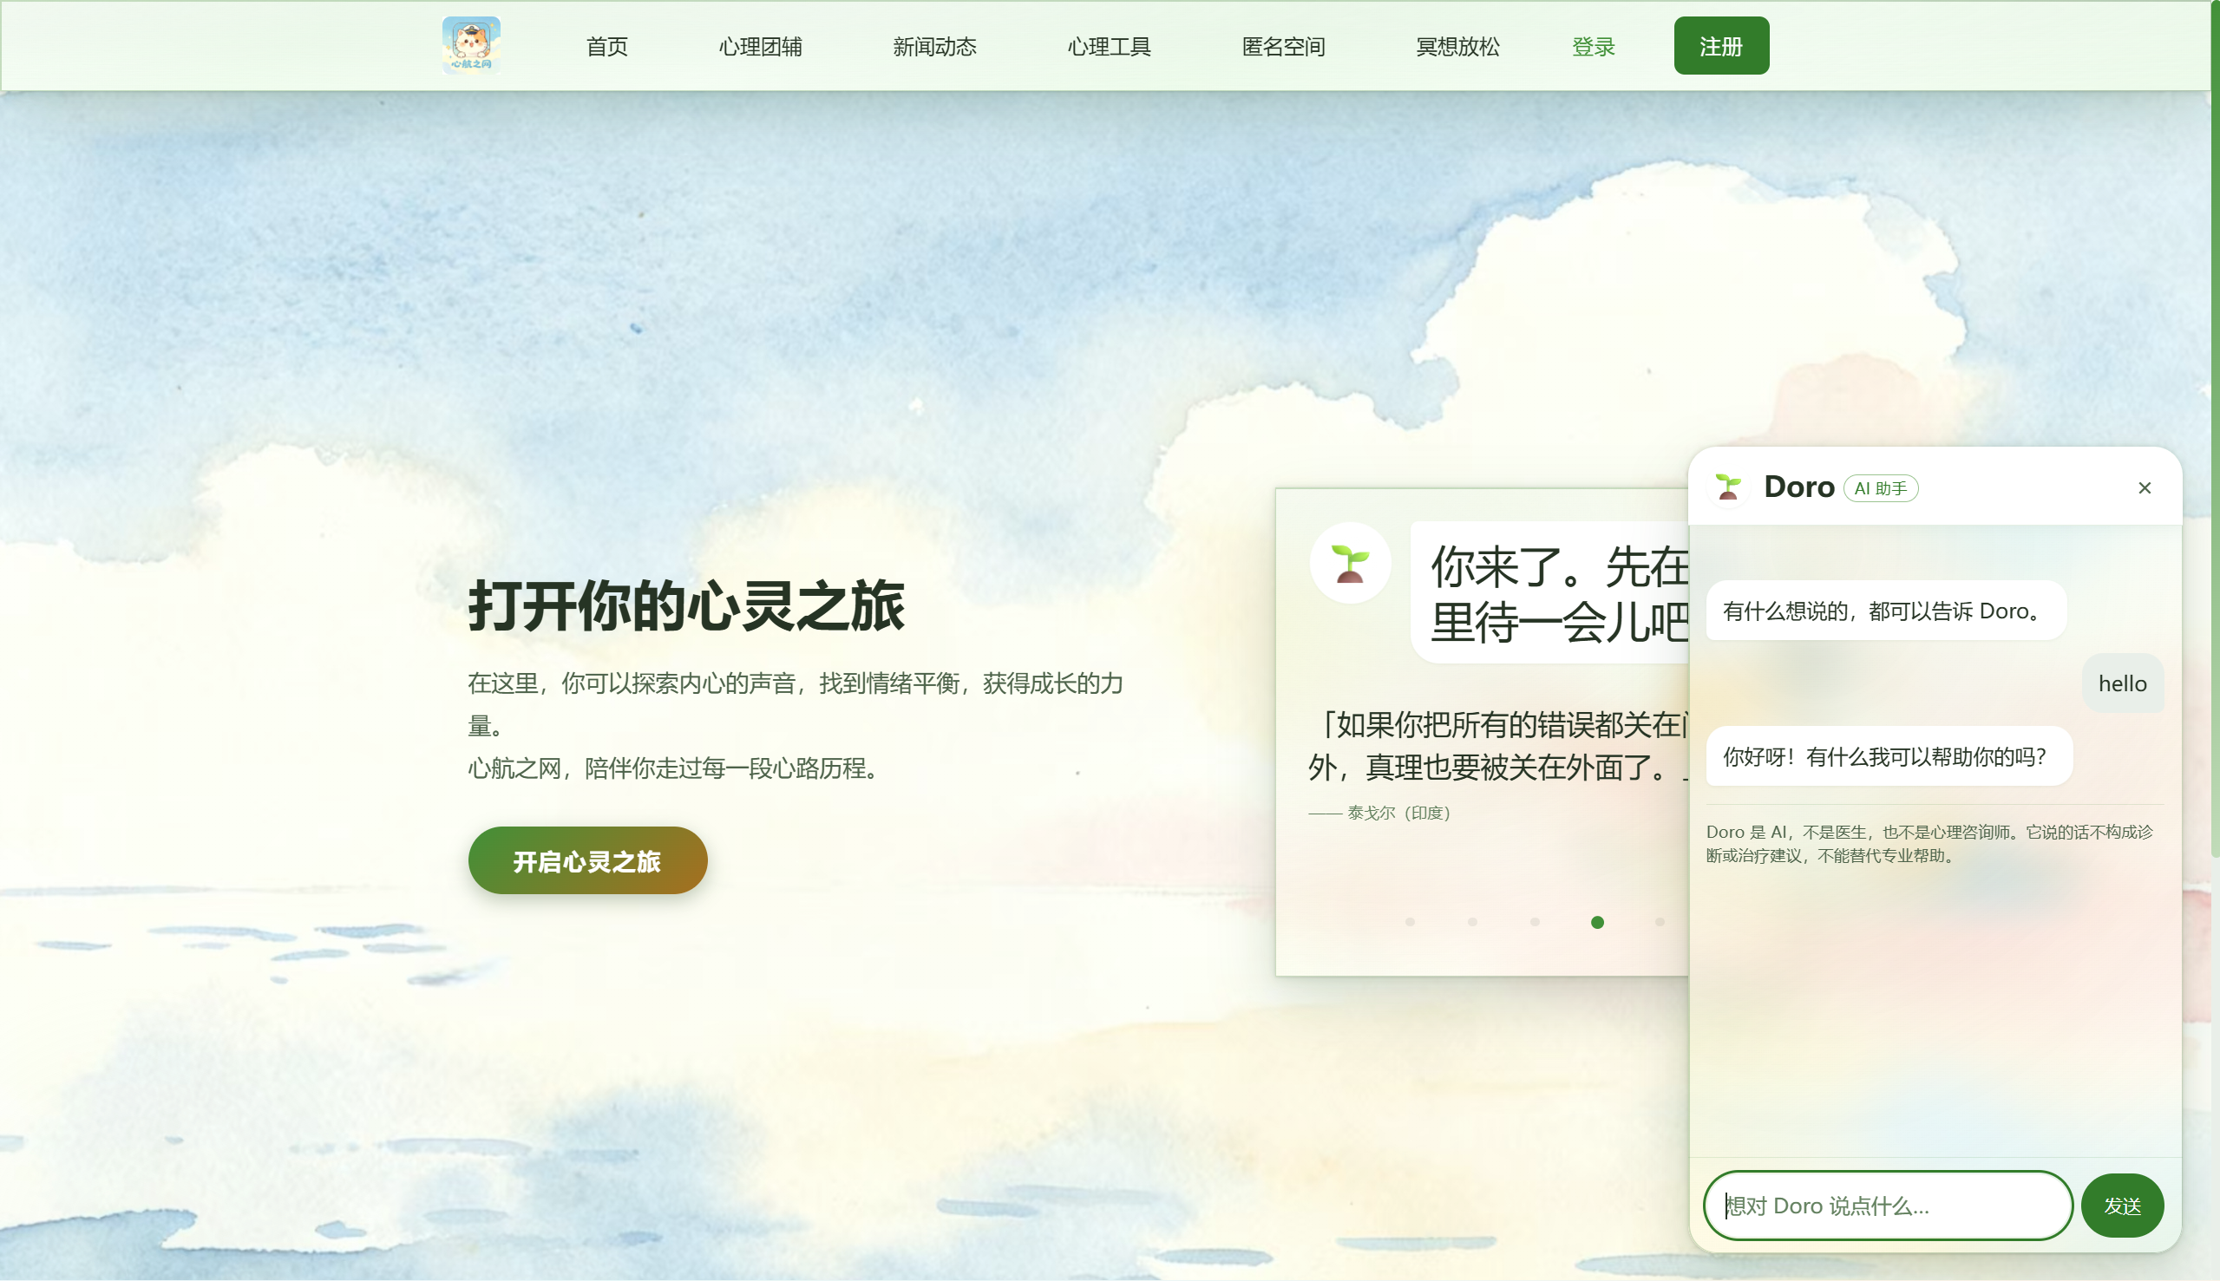Click the 发送 button in the chat
The image size is (2220, 1281).
point(2122,1206)
